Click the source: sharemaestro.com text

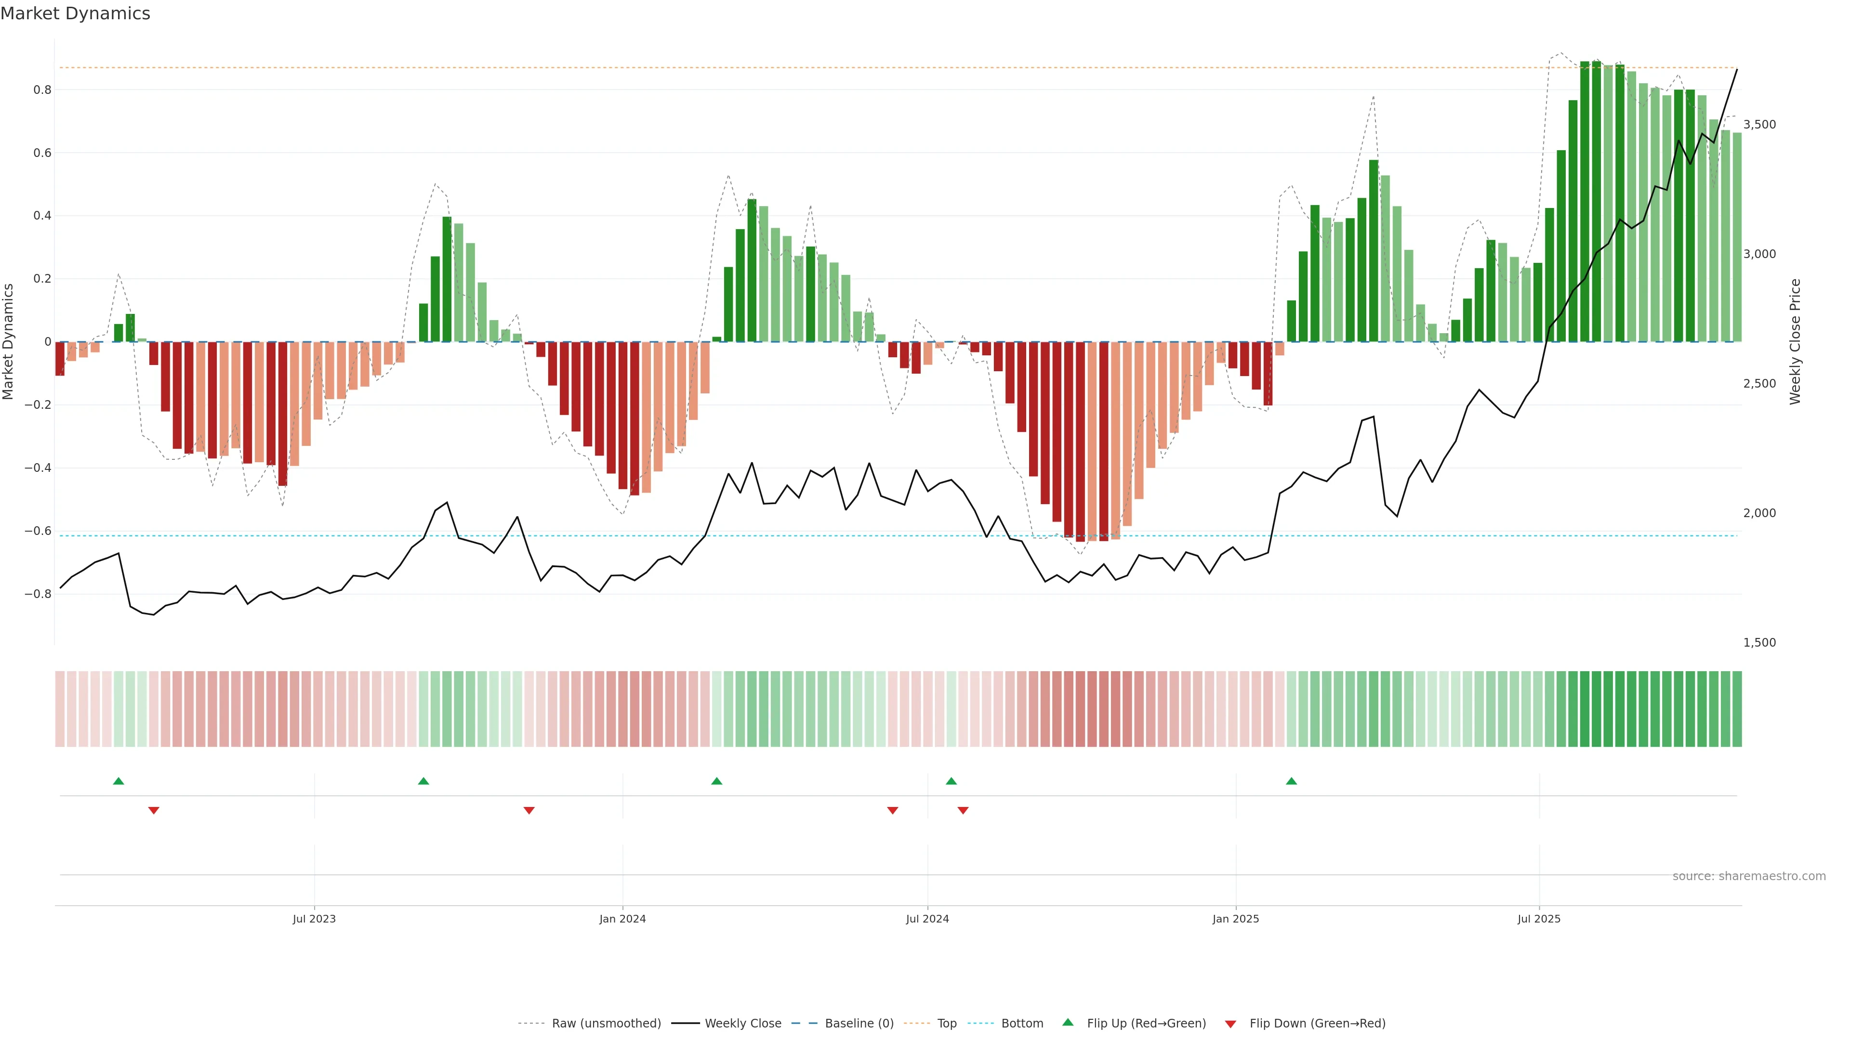(1749, 876)
